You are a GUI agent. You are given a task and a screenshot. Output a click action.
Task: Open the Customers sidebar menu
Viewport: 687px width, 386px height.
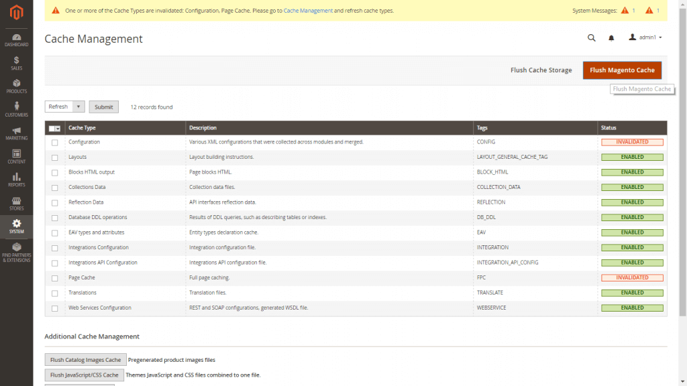[16, 110]
